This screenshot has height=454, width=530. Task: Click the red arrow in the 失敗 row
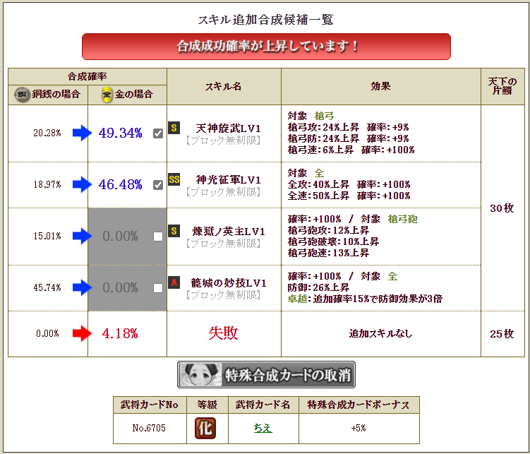pyautogui.click(x=82, y=333)
